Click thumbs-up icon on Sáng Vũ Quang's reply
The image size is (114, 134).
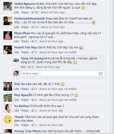30,67
